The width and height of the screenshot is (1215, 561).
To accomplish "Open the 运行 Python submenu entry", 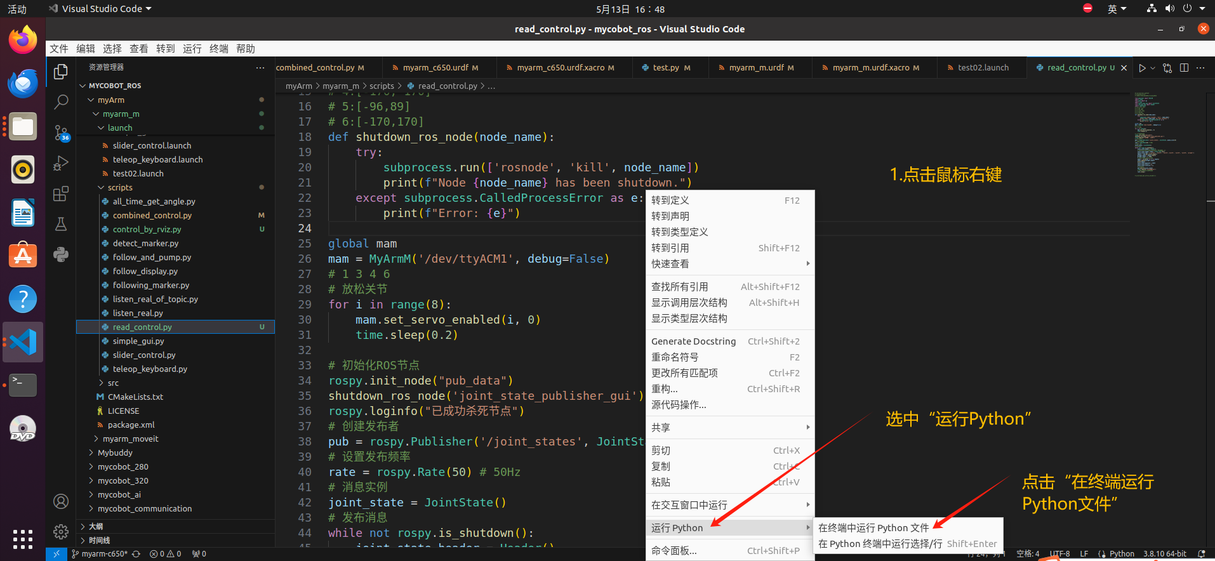I will [730, 528].
